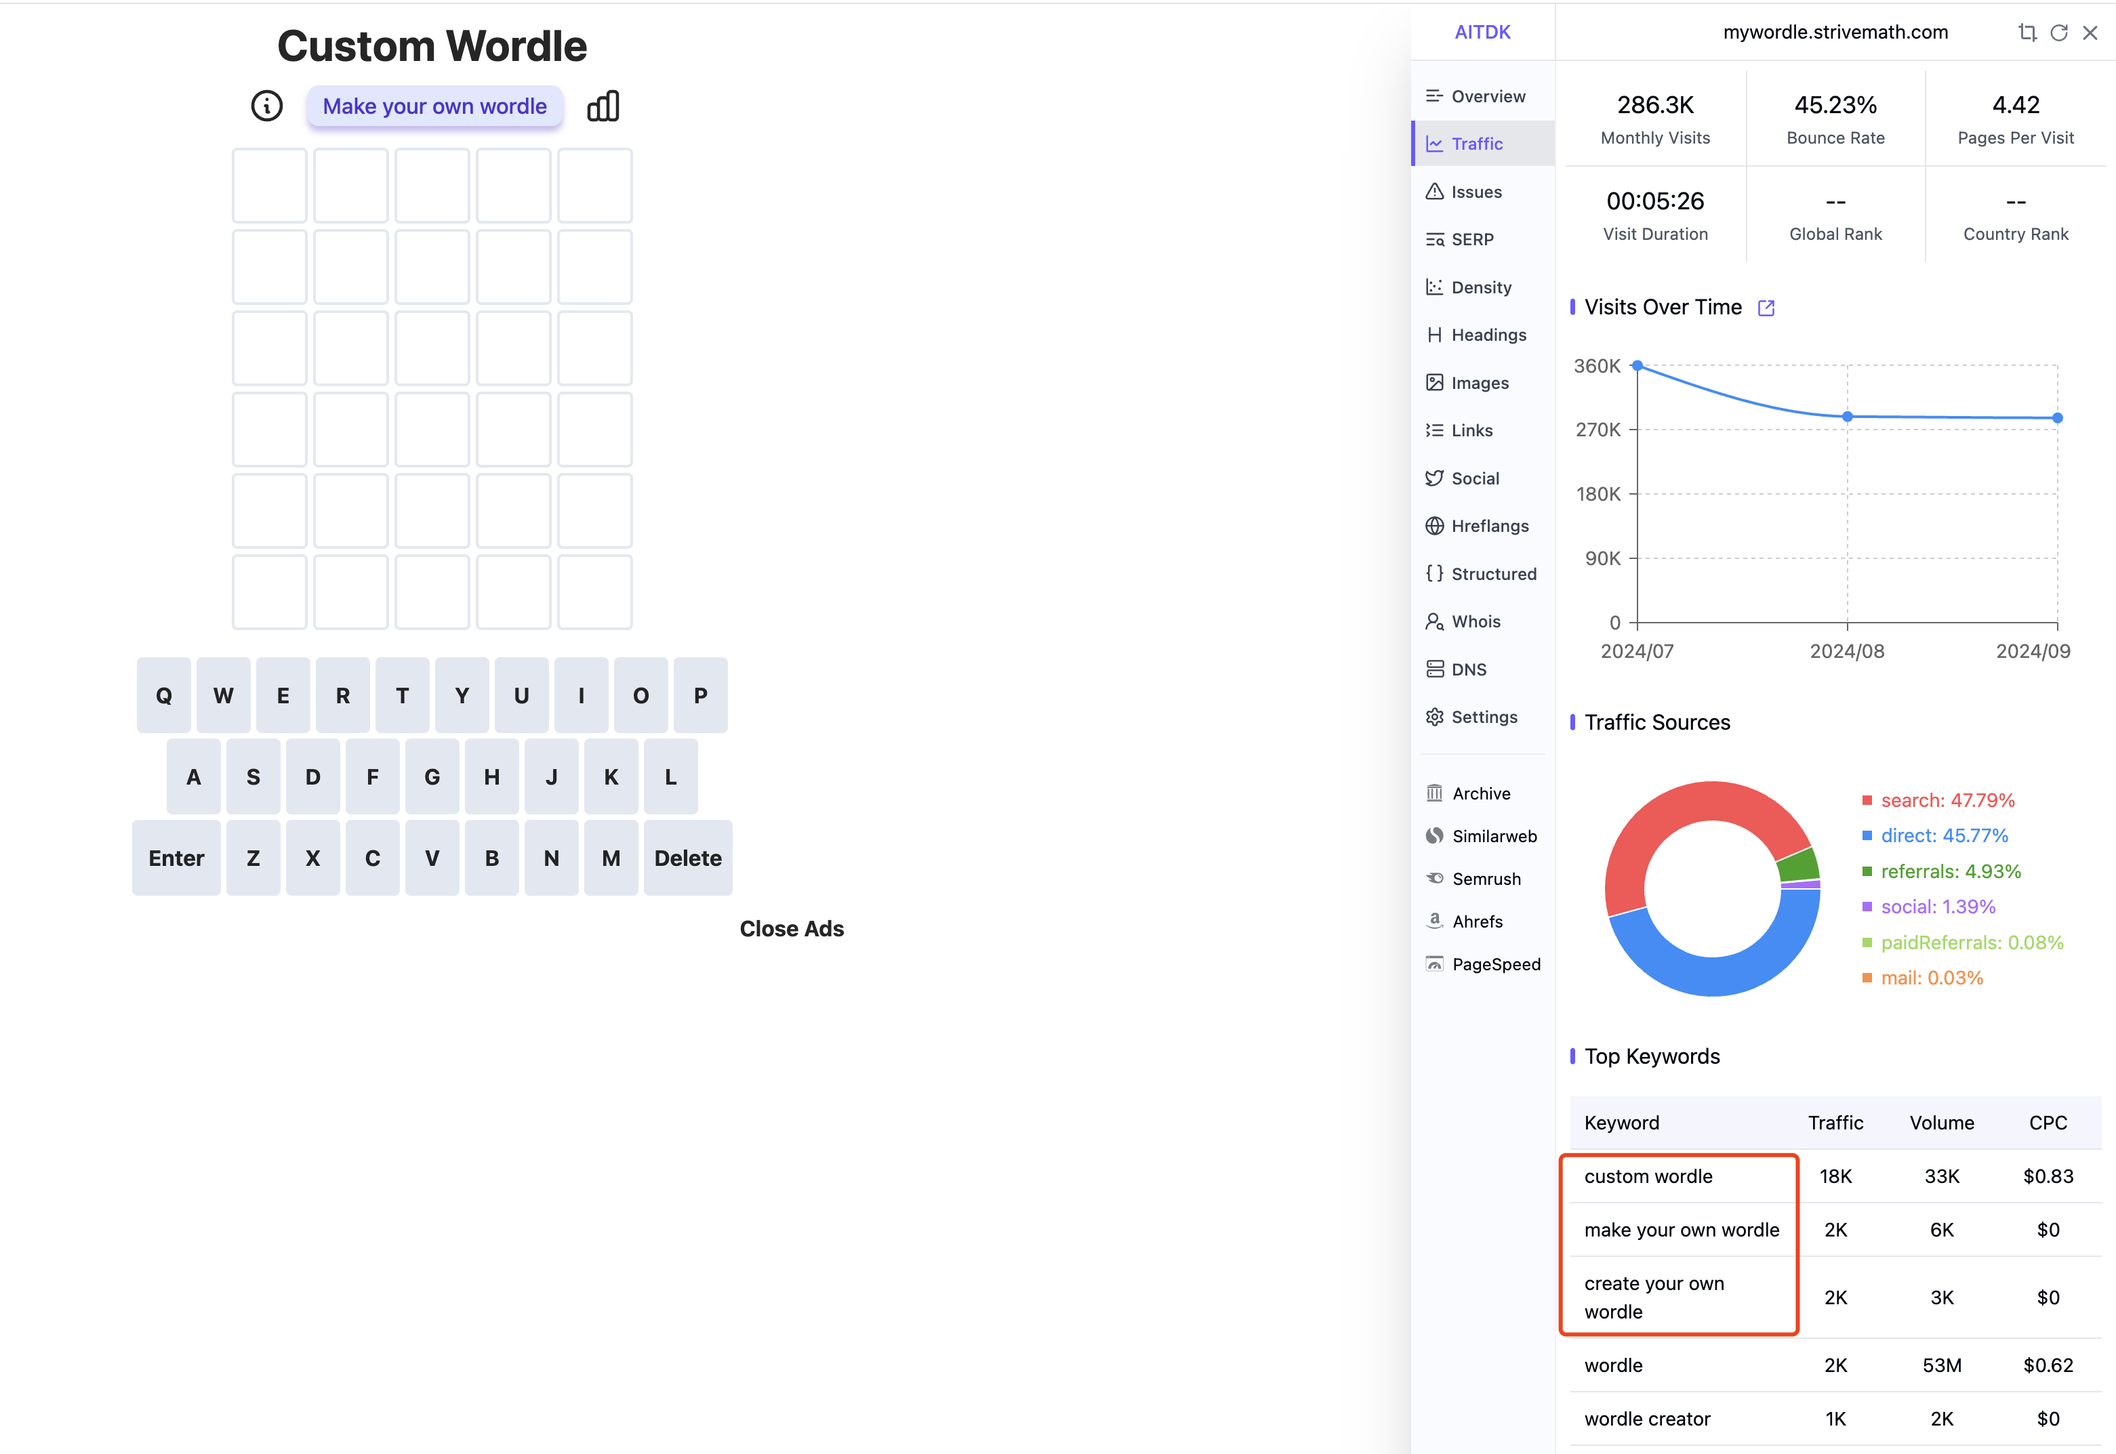
Task: Click the Enter key on the keyboard
Action: click(x=177, y=859)
